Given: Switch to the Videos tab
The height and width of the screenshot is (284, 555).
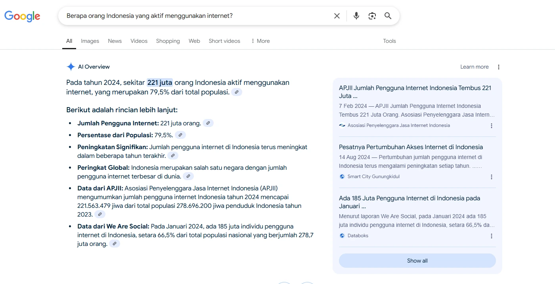Looking at the screenshot, I should coord(139,41).
